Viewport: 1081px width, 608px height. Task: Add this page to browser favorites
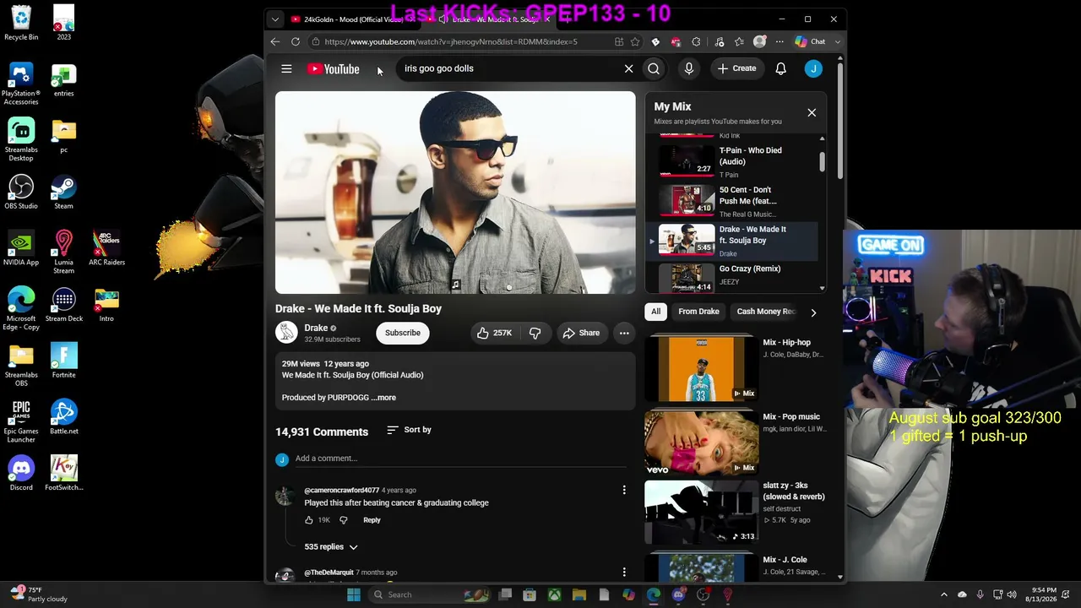click(x=634, y=41)
